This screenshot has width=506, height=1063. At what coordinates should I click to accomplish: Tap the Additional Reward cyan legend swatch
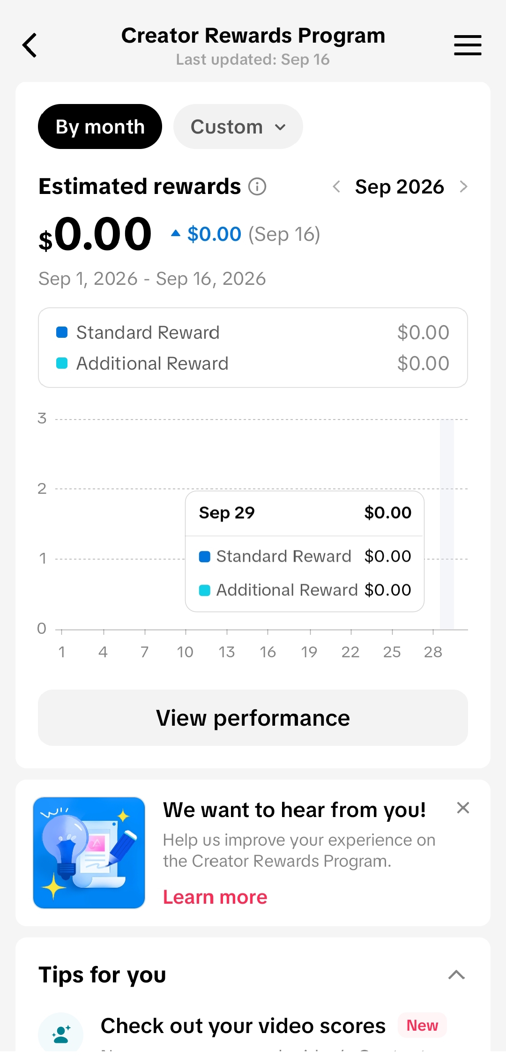(x=62, y=363)
